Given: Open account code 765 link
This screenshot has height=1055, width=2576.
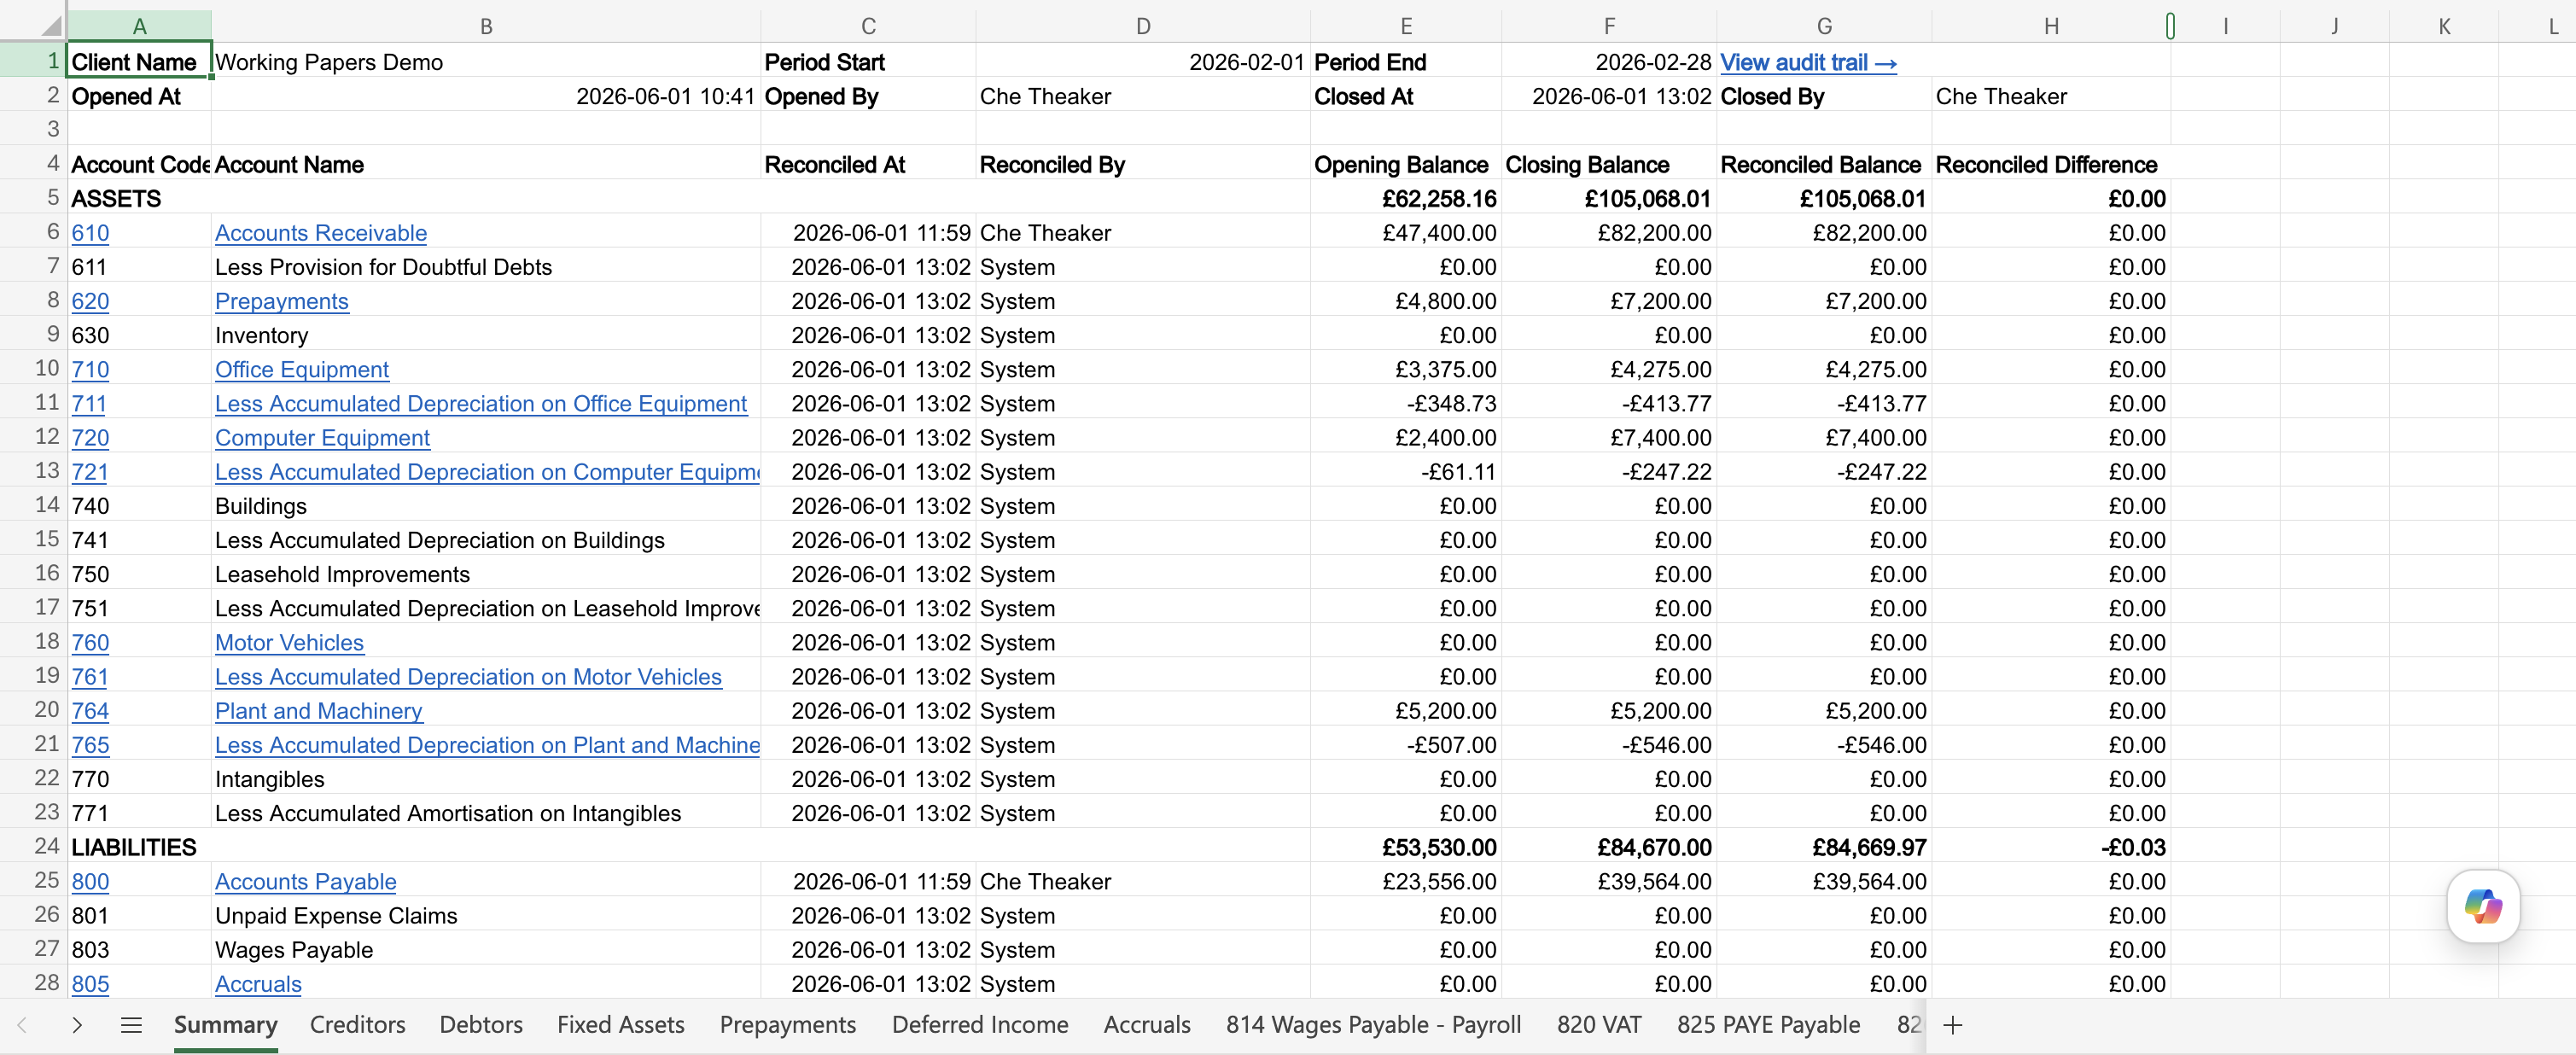Looking at the screenshot, I should click(90, 744).
